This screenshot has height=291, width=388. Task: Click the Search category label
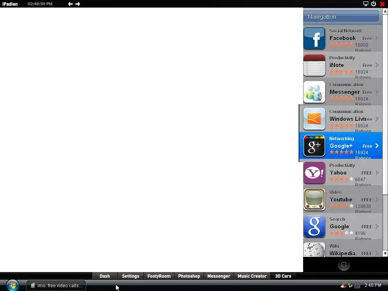(x=337, y=219)
